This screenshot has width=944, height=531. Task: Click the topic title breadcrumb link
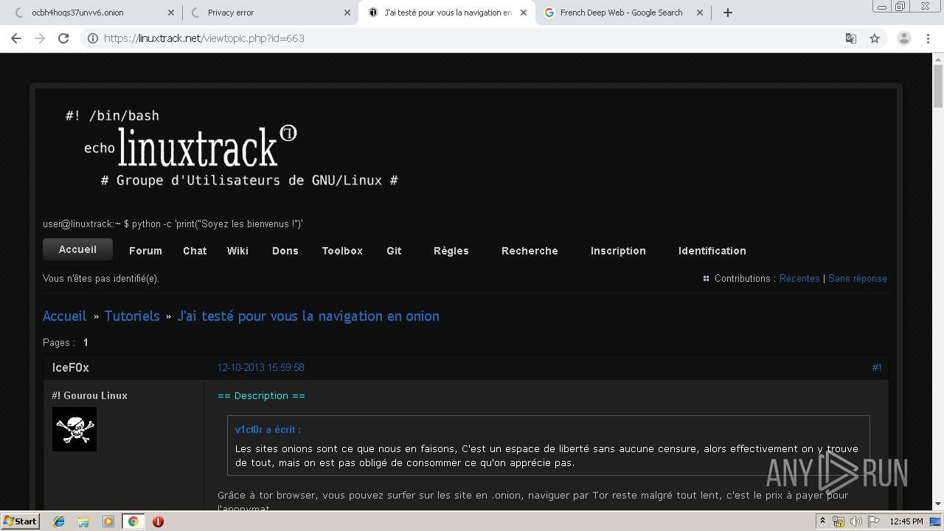(x=308, y=316)
